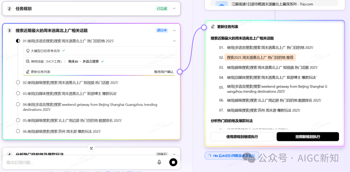Click the green check beside 大模型已经思考完毕

64,50
